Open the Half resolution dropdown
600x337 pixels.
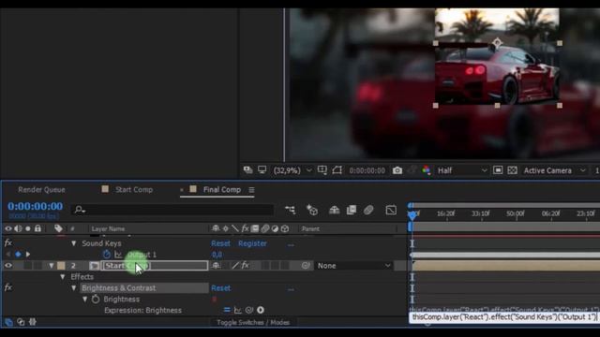pyautogui.click(x=462, y=170)
